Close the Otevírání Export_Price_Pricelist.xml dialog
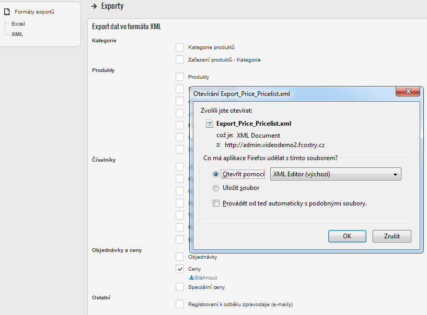 408,91
